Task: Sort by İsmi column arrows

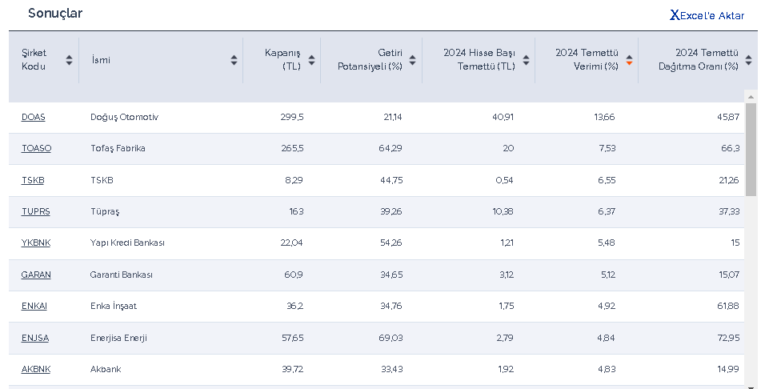Action: click(234, 60)
